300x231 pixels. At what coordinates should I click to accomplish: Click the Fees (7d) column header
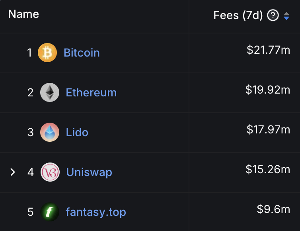(x=238, y=16)
